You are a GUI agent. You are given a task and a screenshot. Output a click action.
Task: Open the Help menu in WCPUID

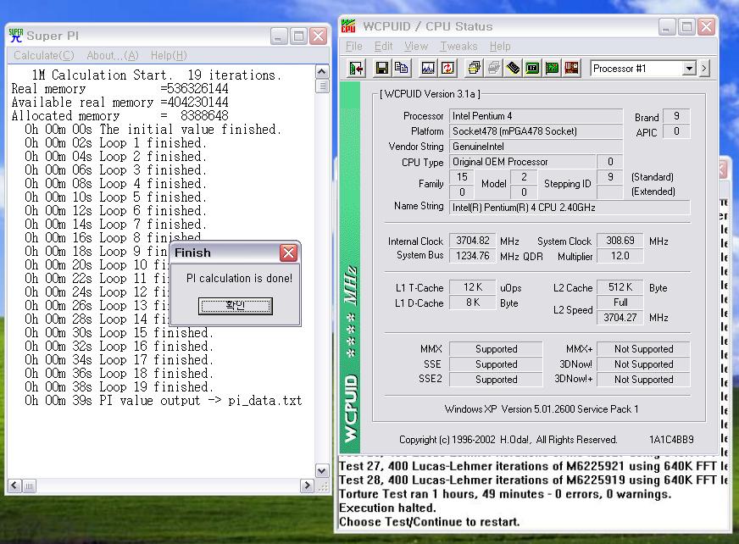[x=500, y=47]
